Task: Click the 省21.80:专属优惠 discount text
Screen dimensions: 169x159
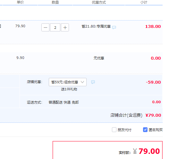Action: click(96, 26)
